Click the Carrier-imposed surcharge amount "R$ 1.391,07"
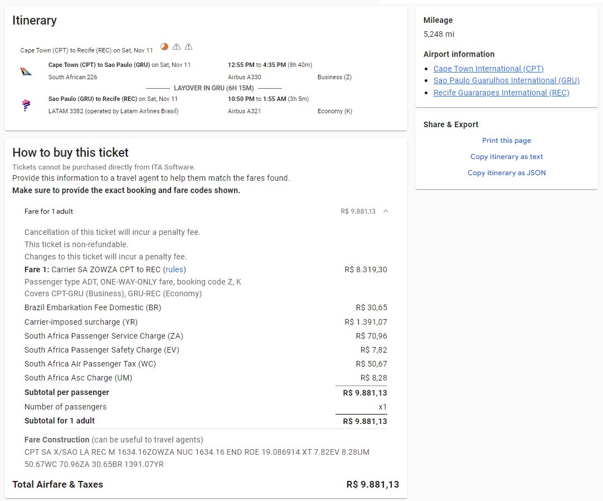Viewport: 603px width, 501px height. point(366,322)
